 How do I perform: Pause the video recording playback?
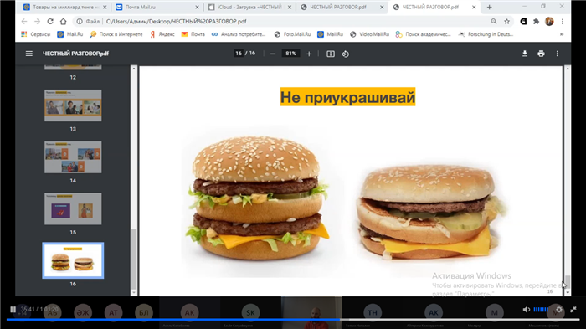pyautogui.click(x=13, y=309)
